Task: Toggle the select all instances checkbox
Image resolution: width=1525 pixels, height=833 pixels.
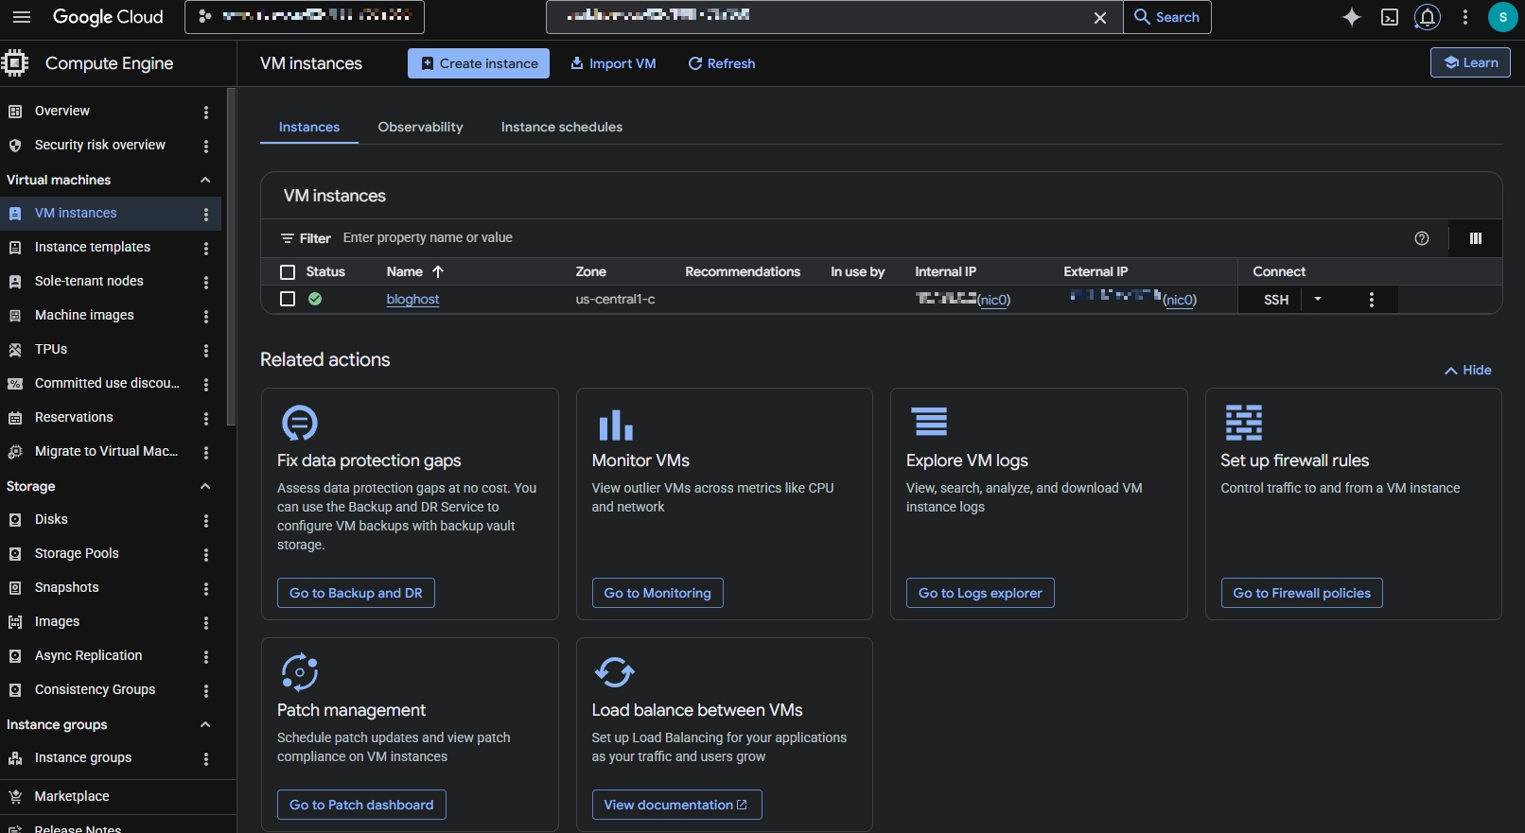Action: click(288, 272)
